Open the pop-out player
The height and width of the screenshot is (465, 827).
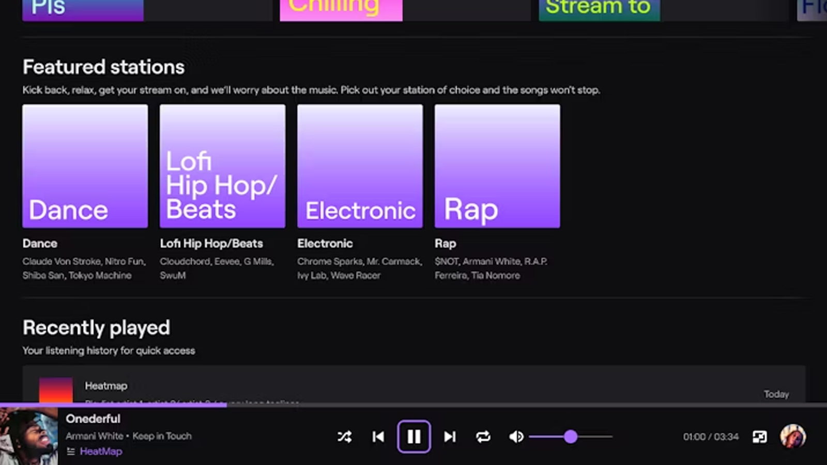point(759,437)
